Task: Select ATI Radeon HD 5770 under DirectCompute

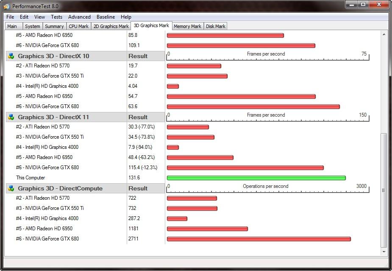Action: [43, 198]
